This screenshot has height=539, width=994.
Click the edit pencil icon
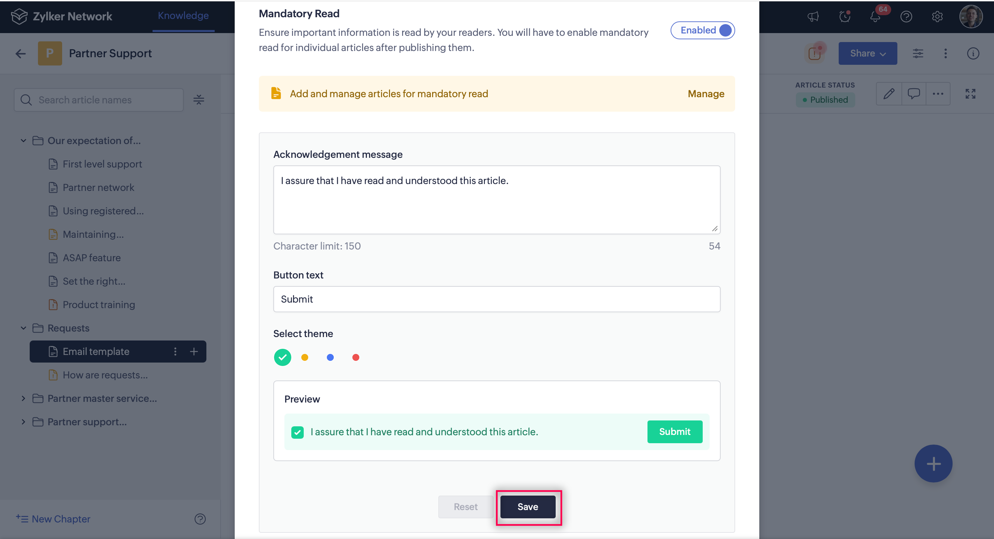(x=889, y=94)
